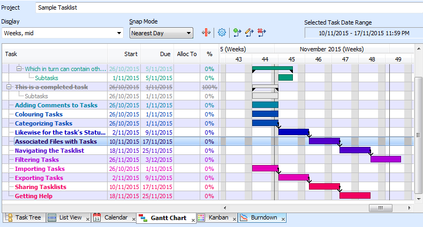Click the 'November 2015 (Weeks)' header
This screenshot has width=423, height=227.
tap(332, 49)
